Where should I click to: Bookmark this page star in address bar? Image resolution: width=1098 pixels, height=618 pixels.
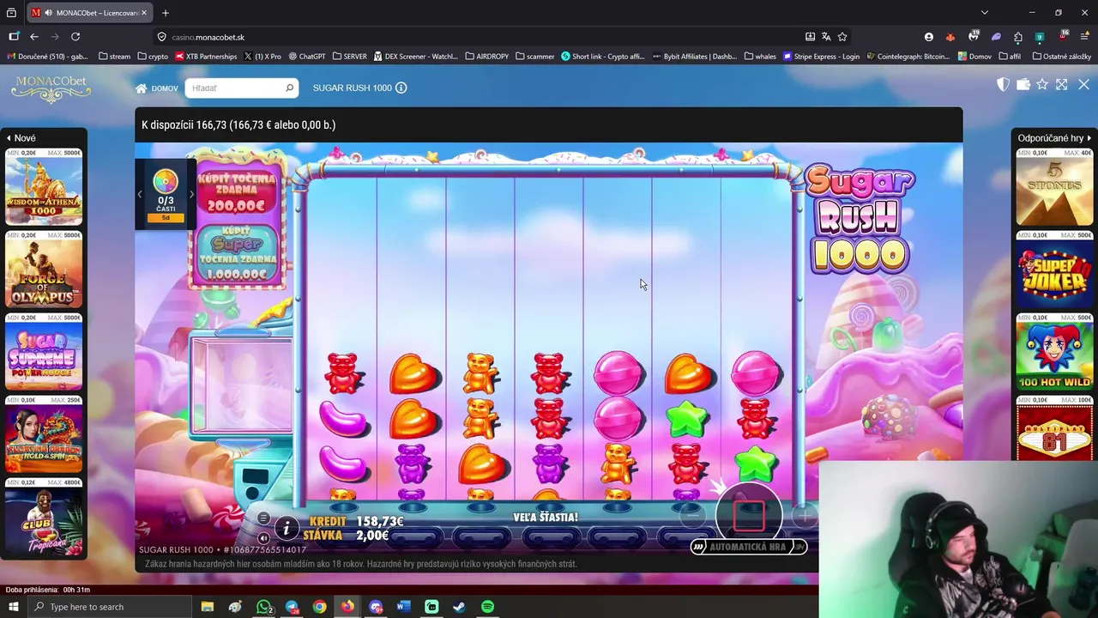(842, 37)
